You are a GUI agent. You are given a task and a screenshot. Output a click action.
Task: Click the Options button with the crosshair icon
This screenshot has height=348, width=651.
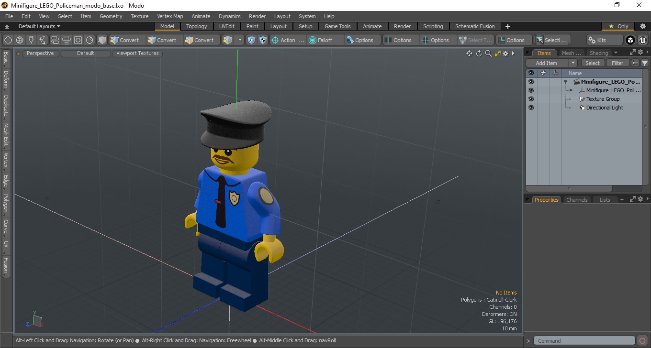point(438,40)
